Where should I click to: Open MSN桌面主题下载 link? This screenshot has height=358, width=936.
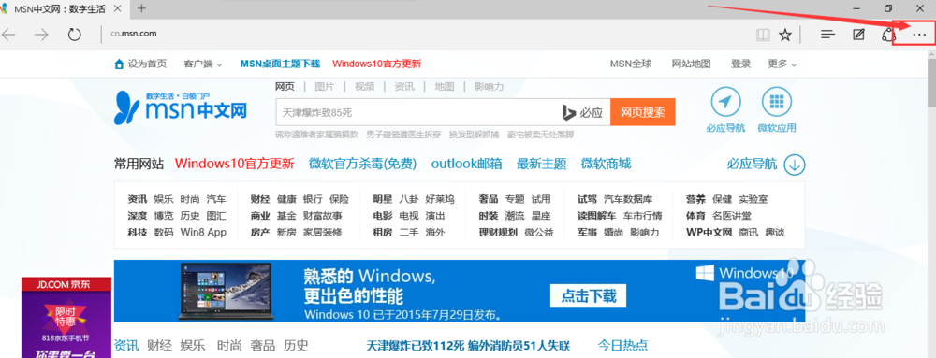pos(280,64)
